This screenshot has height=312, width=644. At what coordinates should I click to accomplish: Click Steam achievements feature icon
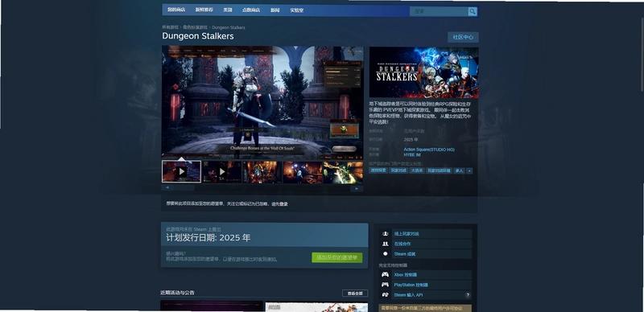coord(386,254)
